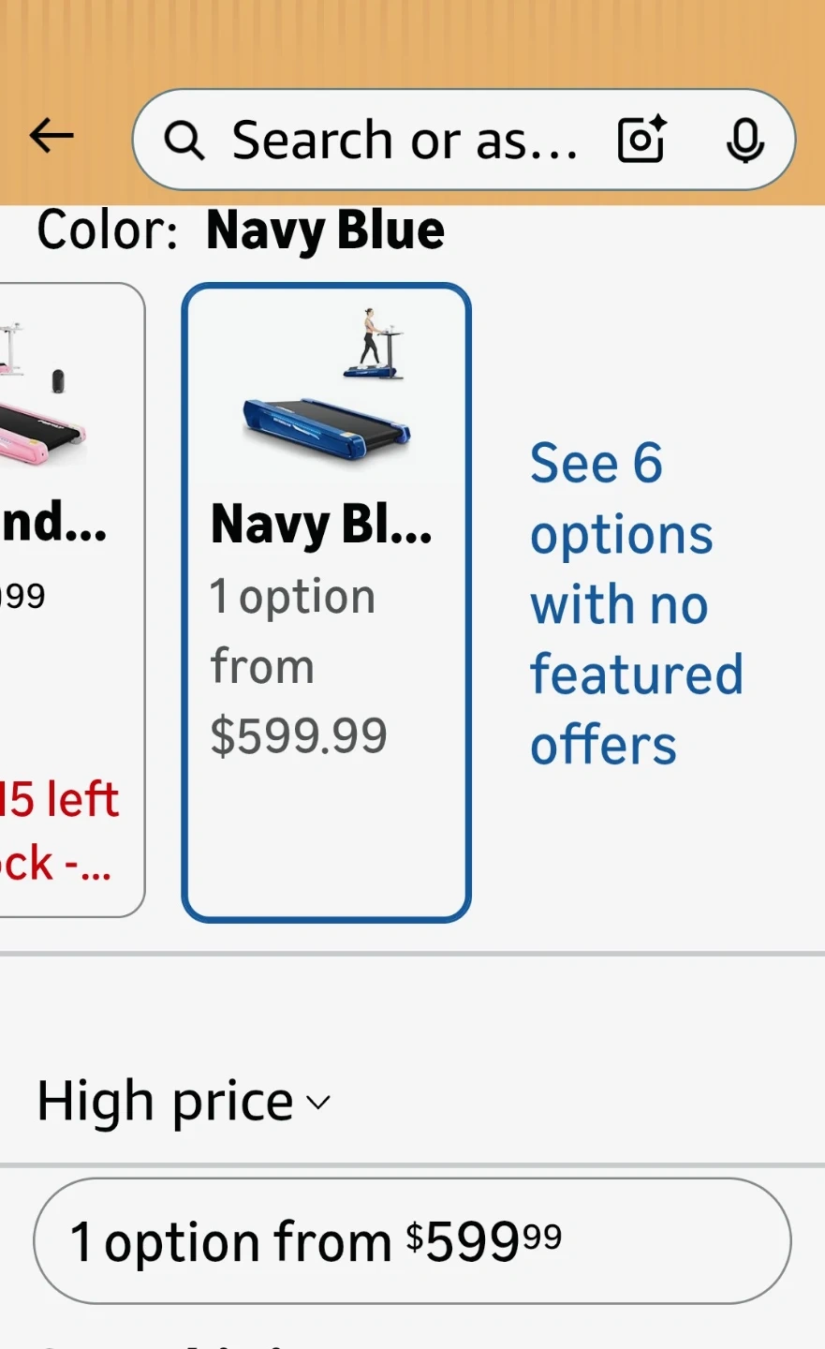The image size is (825, 1349).
Task: Click '1 option' text inside Navy card
Action: pyautogui.click(x=292, y=597)
